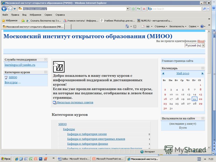Stop loading with the red X icon
This screenshot has height=162, width=216.
pyautogui.click(x=144, y=9)
